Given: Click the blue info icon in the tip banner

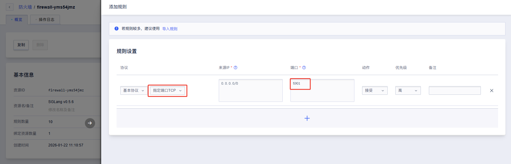Looking at the screenshot, I should (x=117, y=29).
